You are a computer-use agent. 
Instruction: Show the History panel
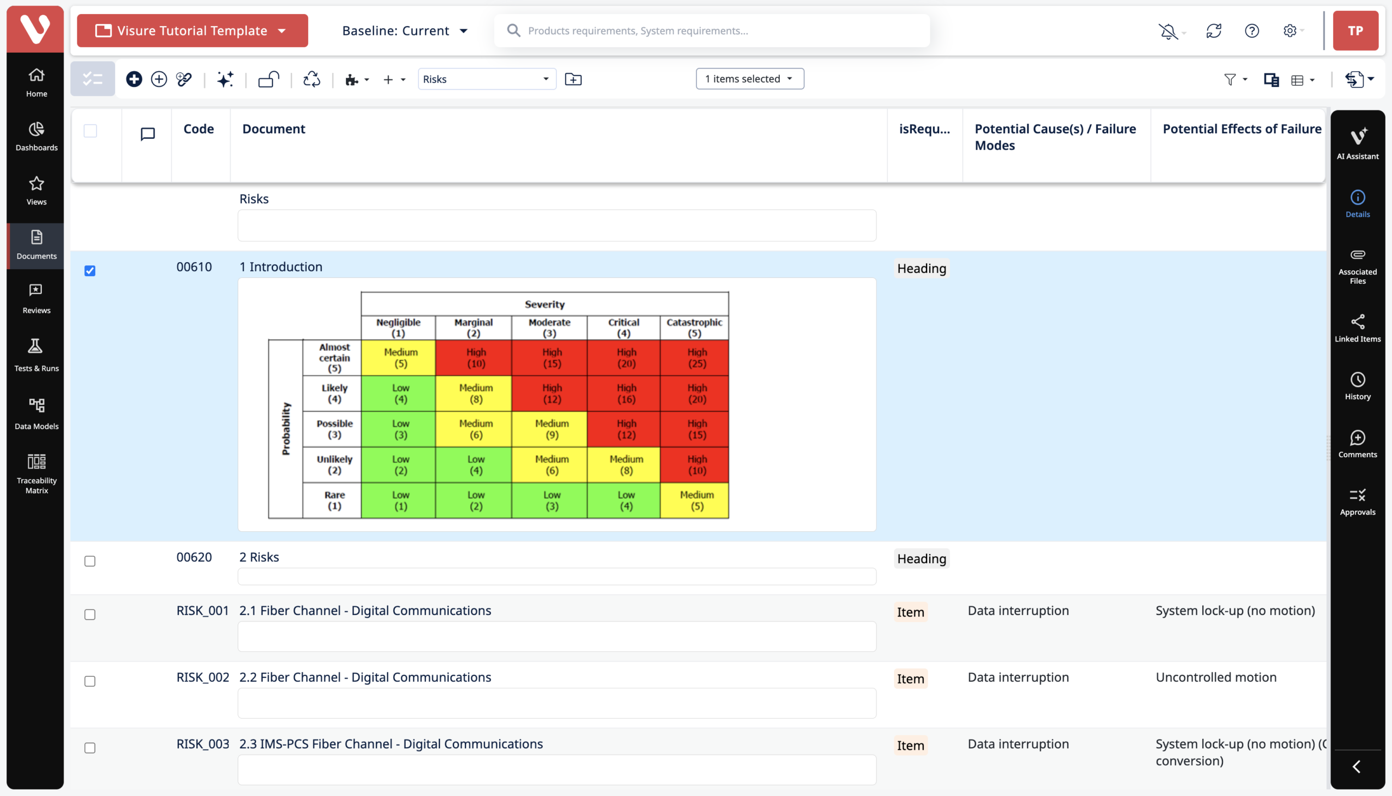click(1357, 387)
